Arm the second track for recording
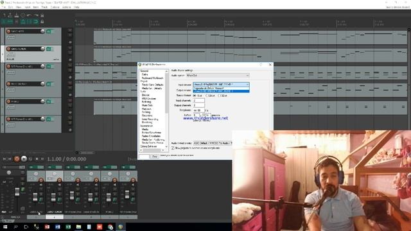 (8, 49)
